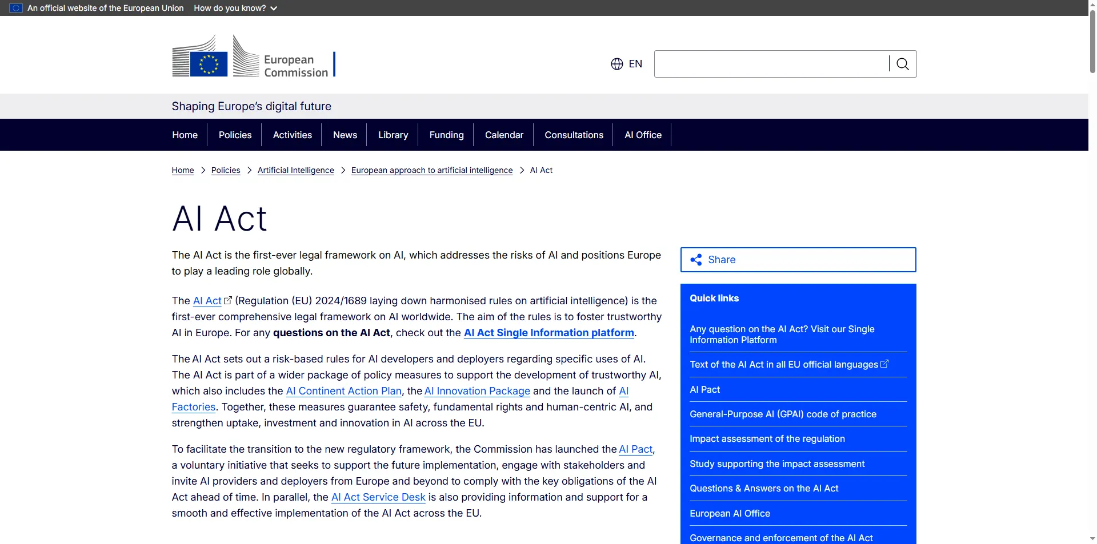Open the AI Pact quick link

coord(704,389)
